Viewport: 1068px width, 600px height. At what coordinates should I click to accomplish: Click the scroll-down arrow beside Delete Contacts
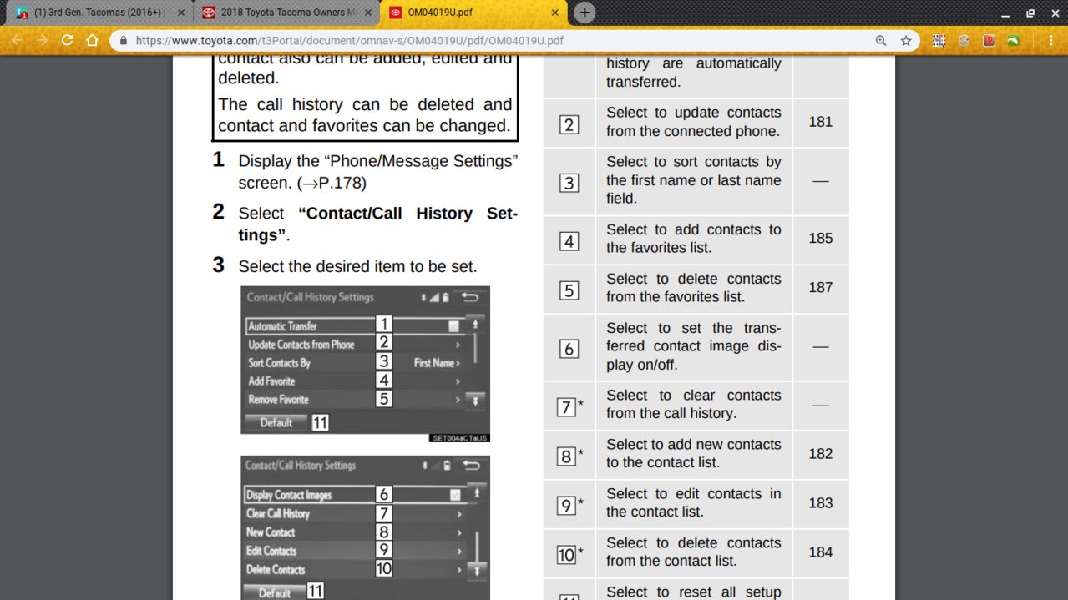[x=477, y=571]
